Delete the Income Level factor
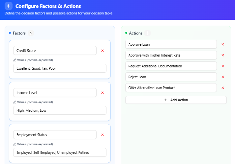 (103, 93)
